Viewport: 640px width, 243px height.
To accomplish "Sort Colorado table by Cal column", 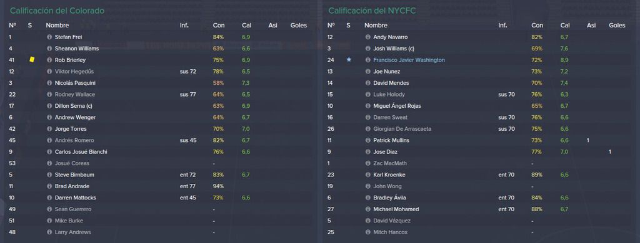I will coord(246,26).
